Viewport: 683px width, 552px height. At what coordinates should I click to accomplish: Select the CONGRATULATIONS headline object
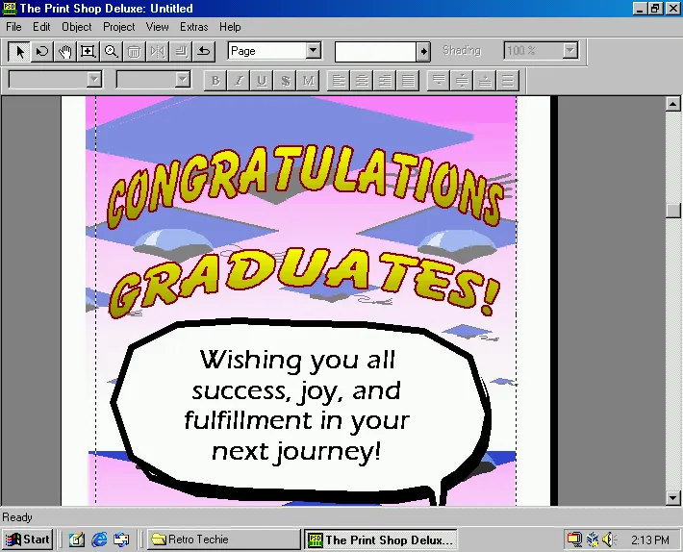point(305,187)
